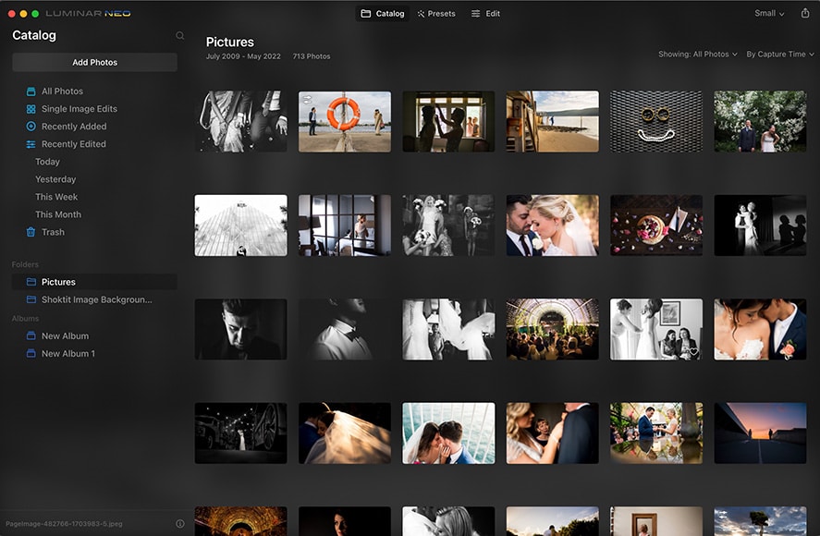This screenshot has height=536, width=820.
Task: Click the Recently Edited sliders icon
Action: [31, 144]
